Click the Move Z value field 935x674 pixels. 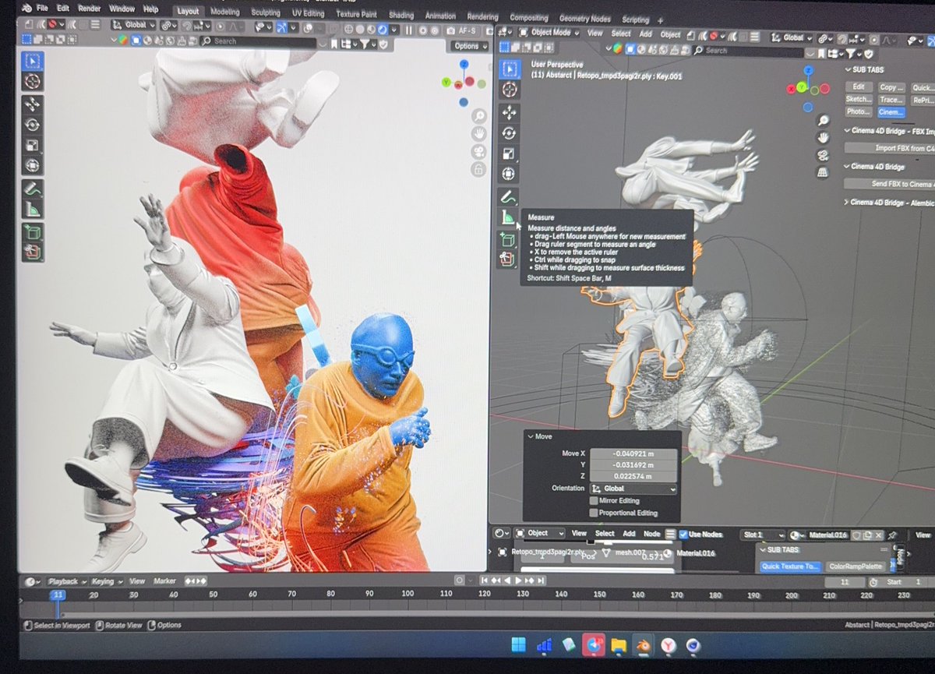633,476
